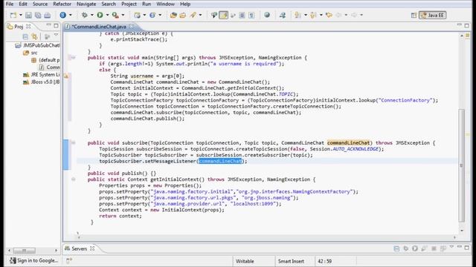The height and width of the screenshot is (267, 476).
Task: Select the src folder tree node
Action: (30, 53)
